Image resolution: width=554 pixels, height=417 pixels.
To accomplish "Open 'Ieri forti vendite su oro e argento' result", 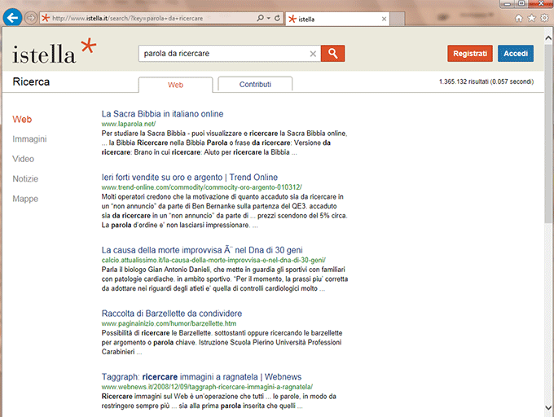I will (x=190, y=177).
